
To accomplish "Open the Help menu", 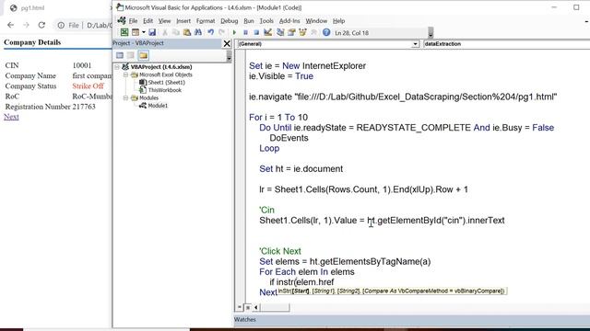I will [x=338, y=21].
